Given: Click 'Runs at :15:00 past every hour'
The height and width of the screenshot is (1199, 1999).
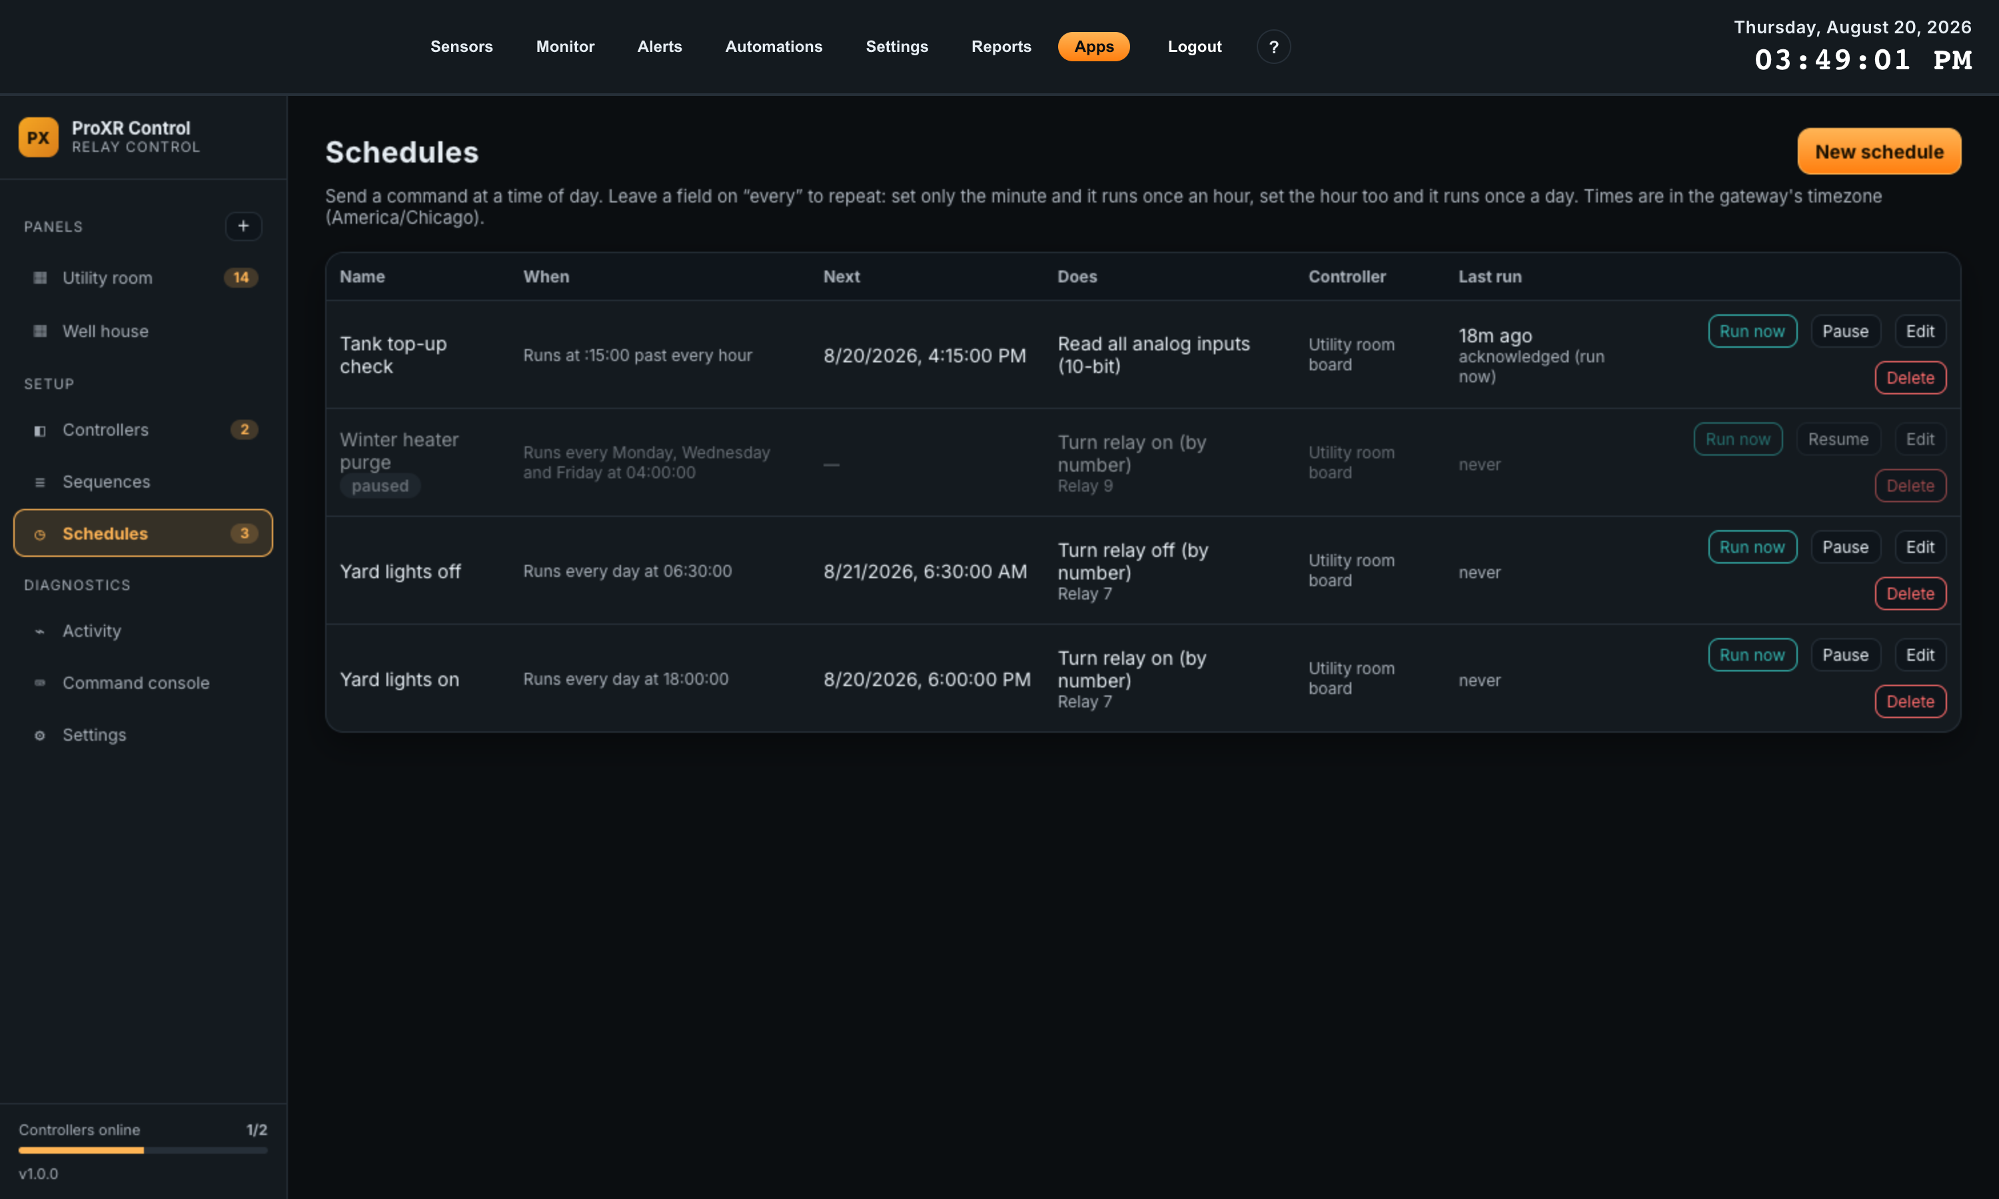Looking at the screenshot, I should (x=638, y=356).
